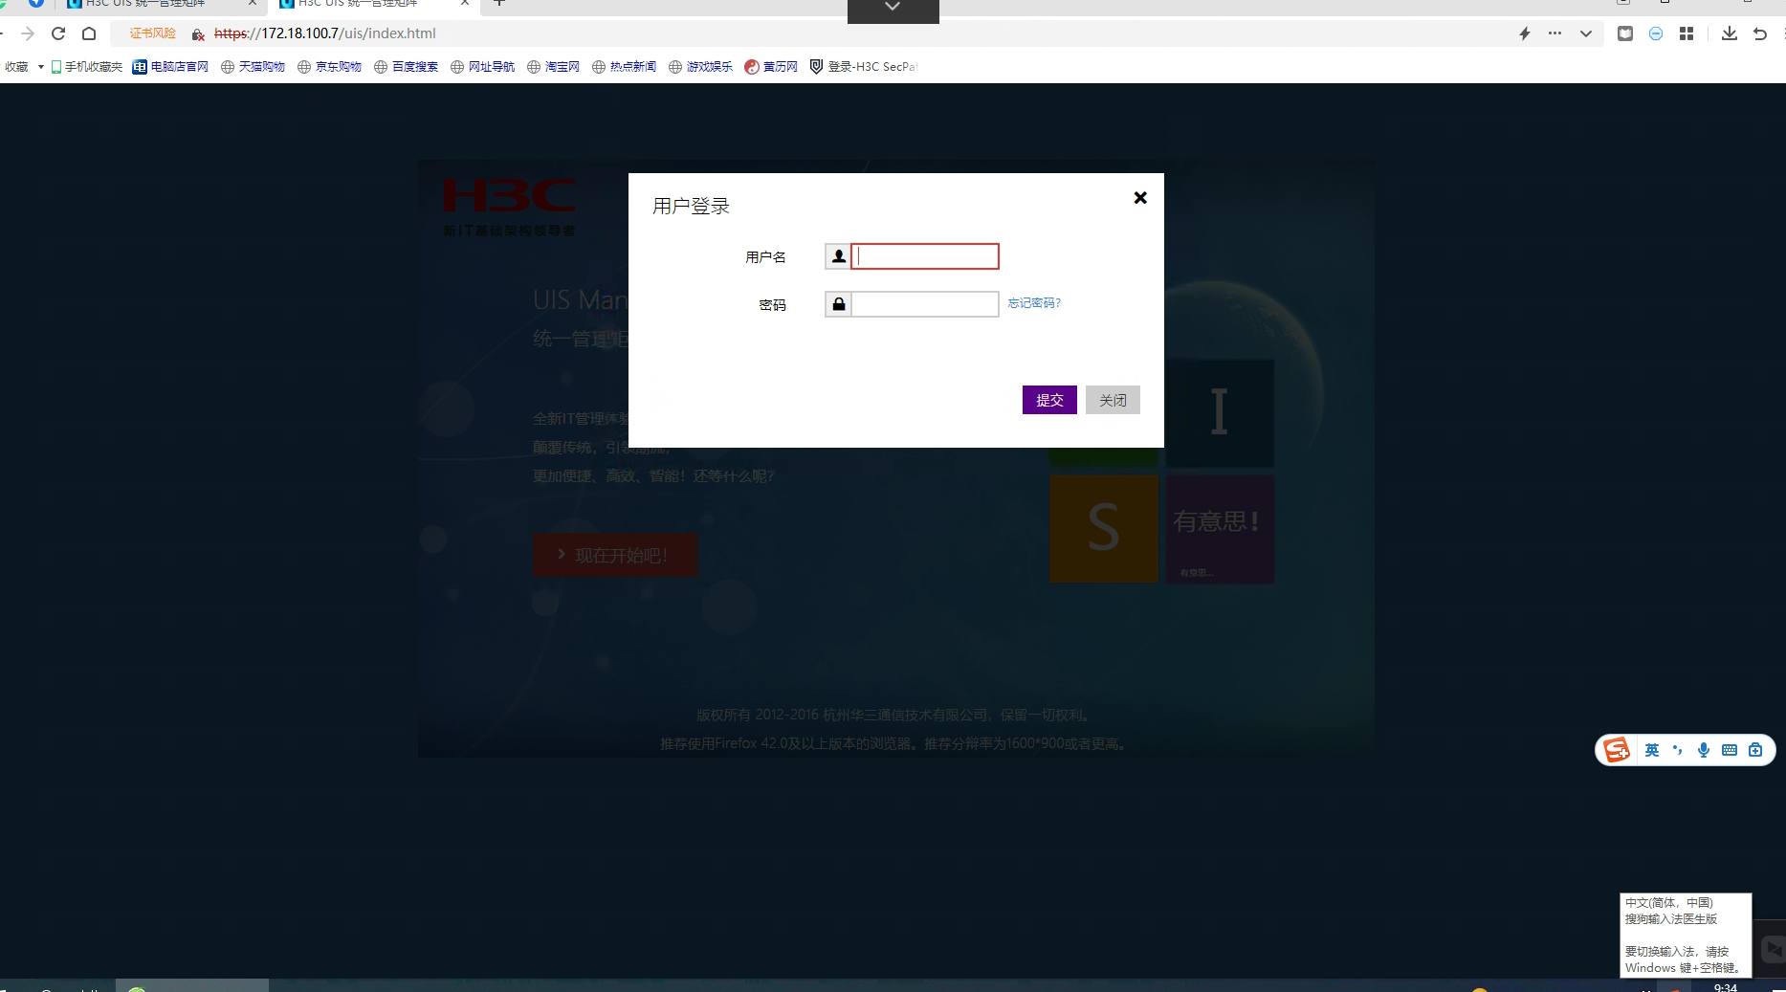The image size is (1786, 992).
Task: Open the 忘记密码? forgot password link
Action: (x=1034, y=303)
